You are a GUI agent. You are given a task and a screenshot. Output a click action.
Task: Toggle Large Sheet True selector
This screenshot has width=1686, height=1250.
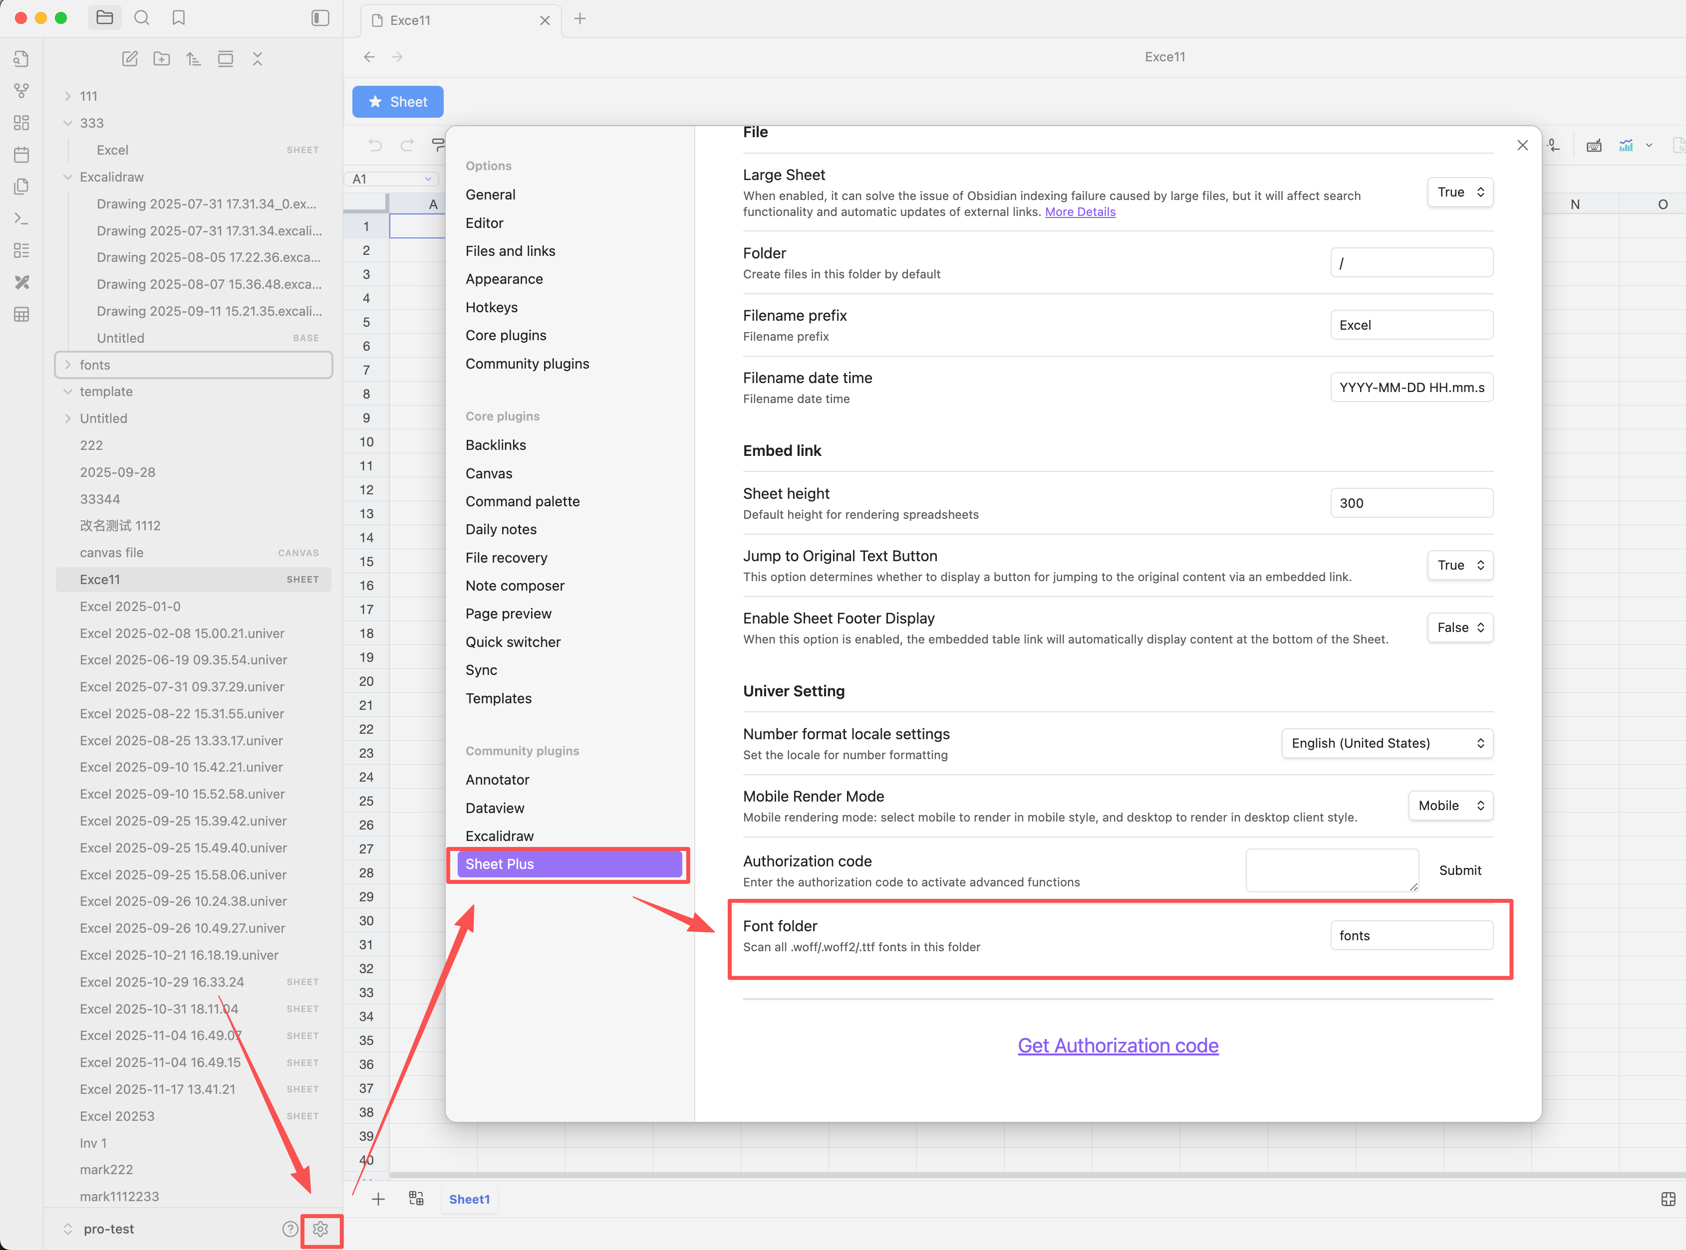tap(1459, 192)
